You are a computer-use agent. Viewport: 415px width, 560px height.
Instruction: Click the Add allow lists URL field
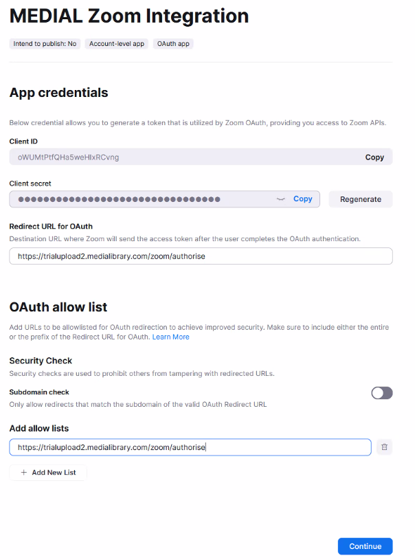(190, 447)
